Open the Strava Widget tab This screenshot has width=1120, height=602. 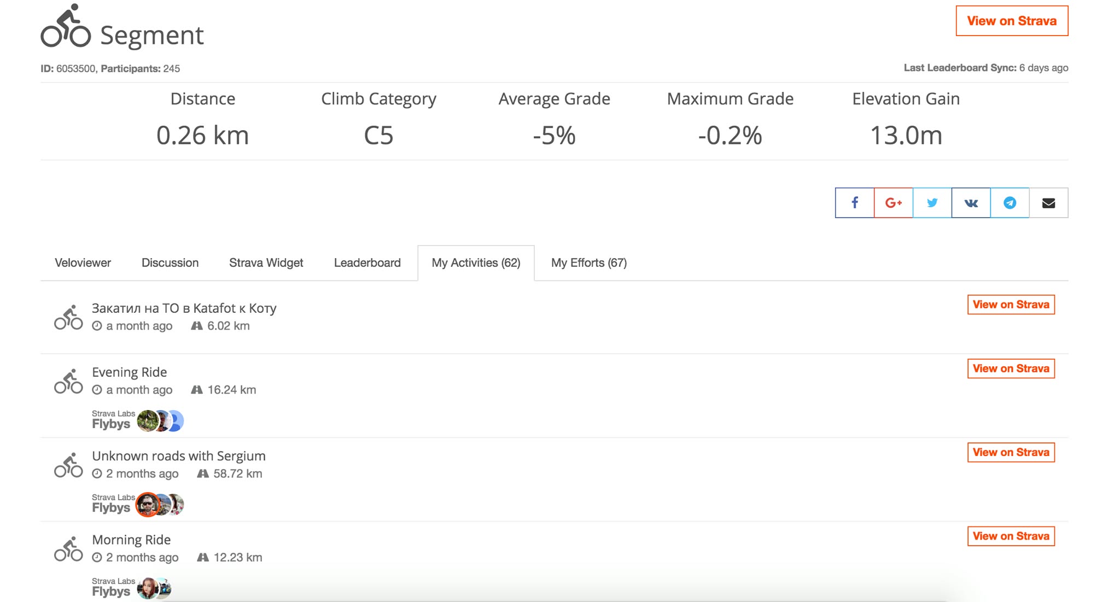(266, 263)
